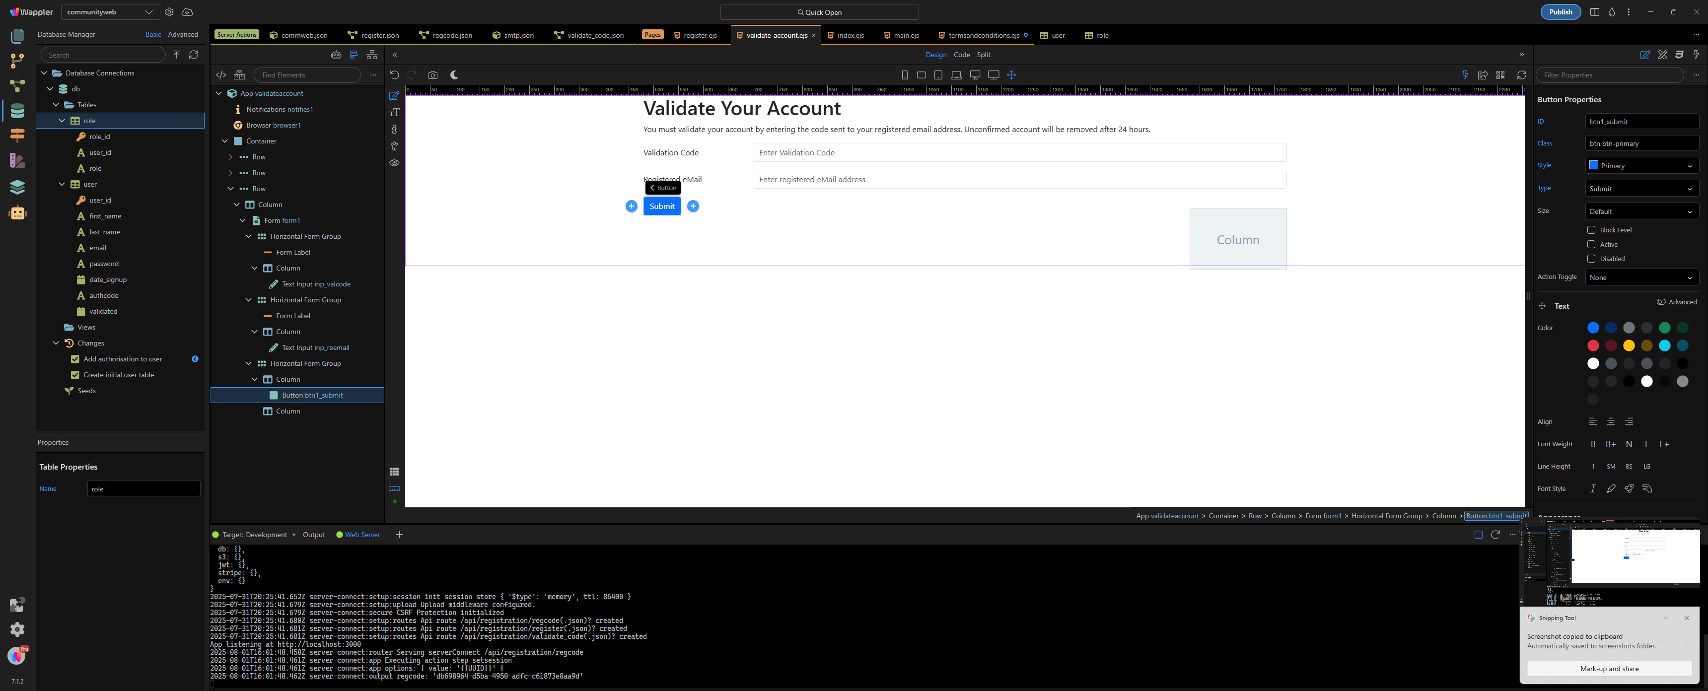
Task: Select the fit-to-screen move arrows icon
Action: pyautogui.click(x=1011, y=75)
